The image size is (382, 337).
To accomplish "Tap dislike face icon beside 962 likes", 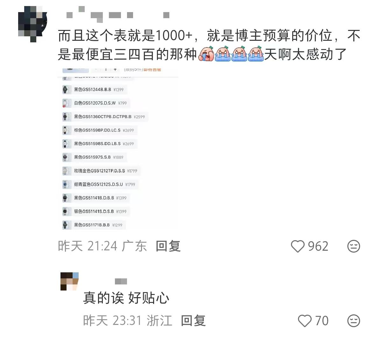I will click(x=353, y=246).
